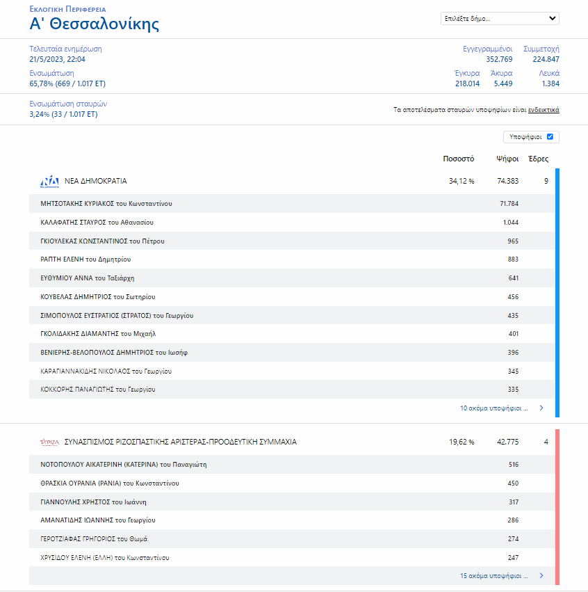Click the blue Nea Dimokratia color bar

[x=557, y=292]
